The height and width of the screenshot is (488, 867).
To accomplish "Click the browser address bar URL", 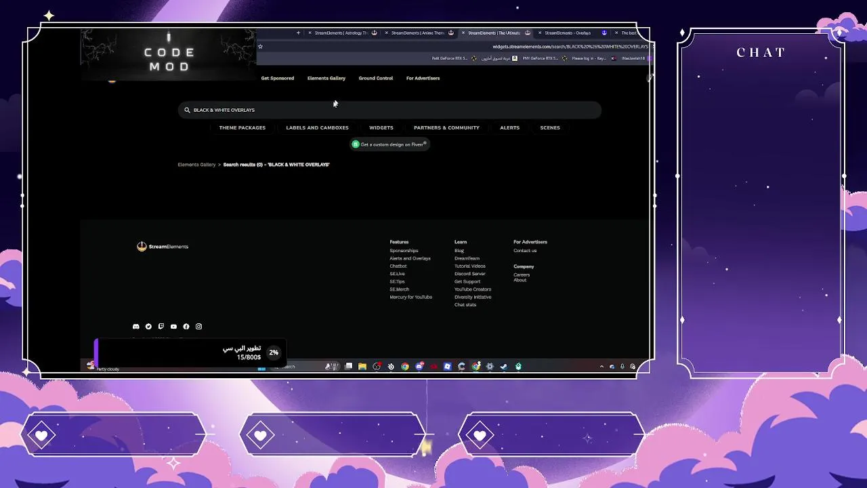I will click(570, 47).
